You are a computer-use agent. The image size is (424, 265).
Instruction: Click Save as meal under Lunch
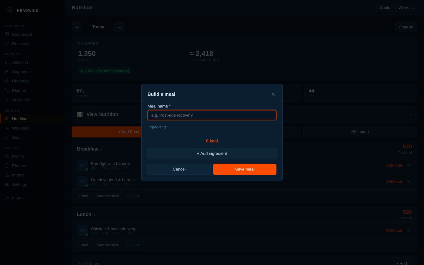(x=107, y=245)
